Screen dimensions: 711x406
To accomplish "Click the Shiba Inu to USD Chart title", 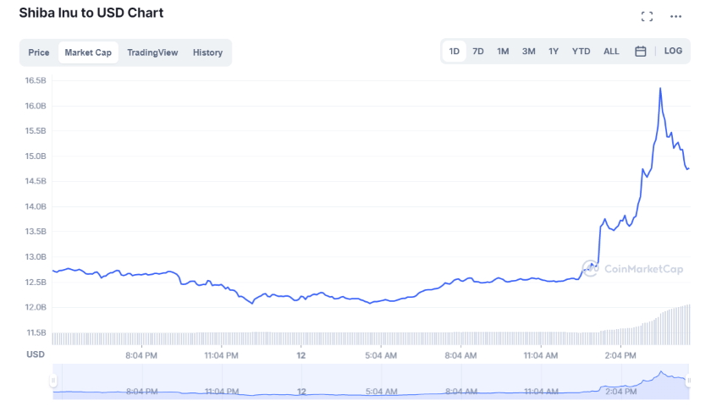I will tap(91, 13).
